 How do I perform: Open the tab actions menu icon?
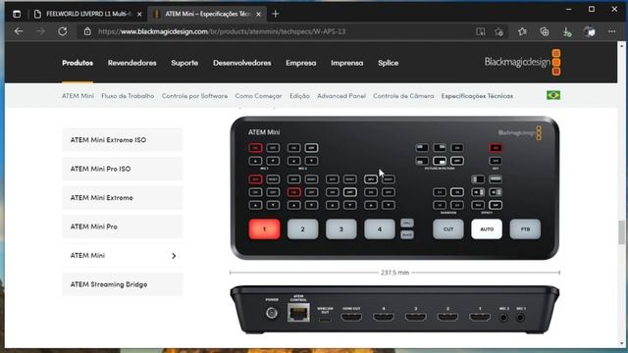click(17, 14)
